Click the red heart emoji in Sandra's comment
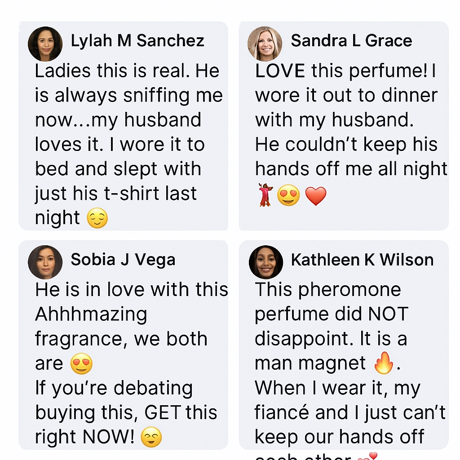The width and height of the screenshot is (460, 460). pos(316,196)
